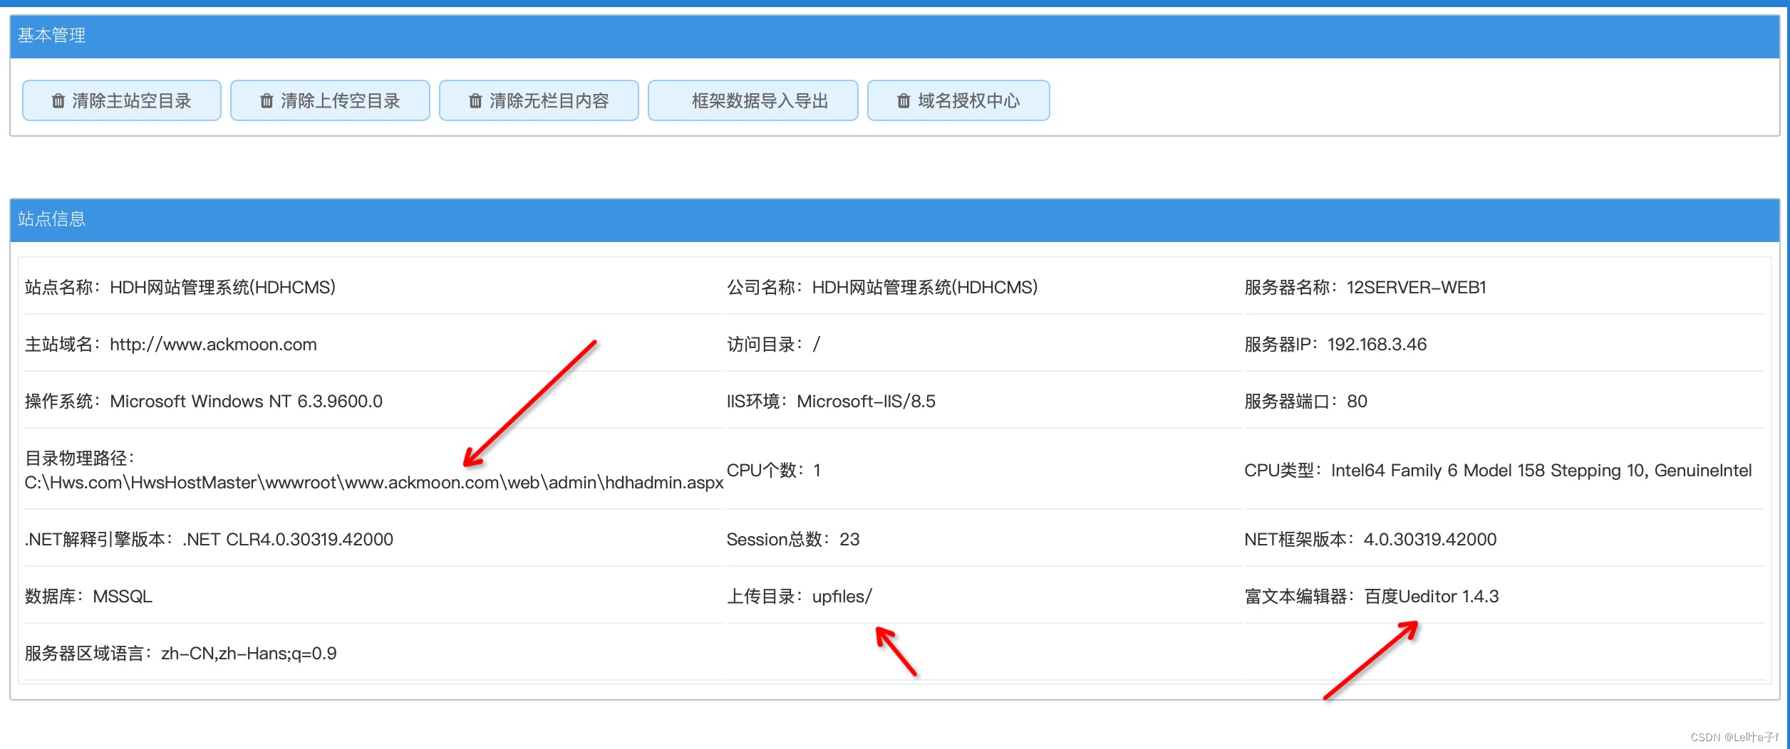Click CPU类型 Intel64 Family 6 text

coord(1541,471)
